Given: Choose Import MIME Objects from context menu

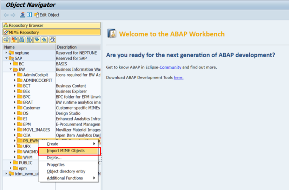Looking at the screenshot, I should [66, 151].
